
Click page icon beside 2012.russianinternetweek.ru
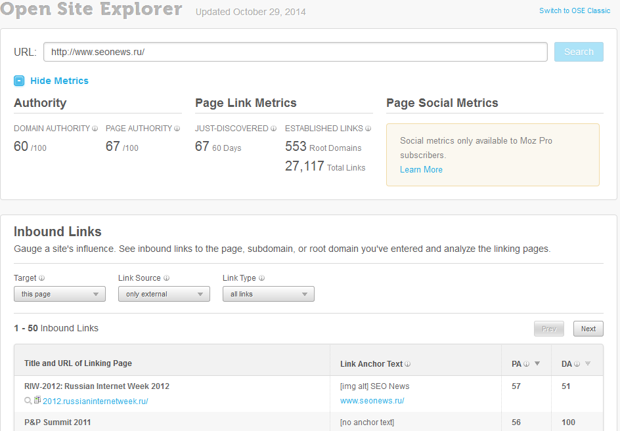[37, 400]
